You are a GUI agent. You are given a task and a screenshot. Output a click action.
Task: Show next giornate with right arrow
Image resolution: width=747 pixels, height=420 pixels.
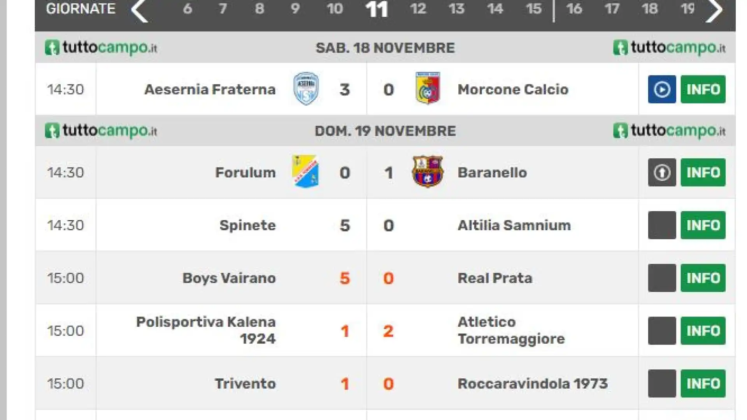(714, 10)
